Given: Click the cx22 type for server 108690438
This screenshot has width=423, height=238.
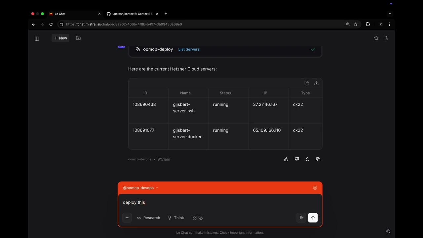Looking at the screenshot, I should coord(298,104).
